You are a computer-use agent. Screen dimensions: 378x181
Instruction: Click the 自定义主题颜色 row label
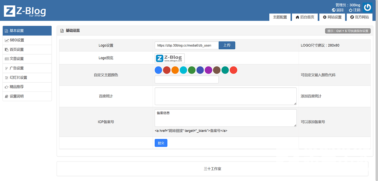[x=106, y=75]
